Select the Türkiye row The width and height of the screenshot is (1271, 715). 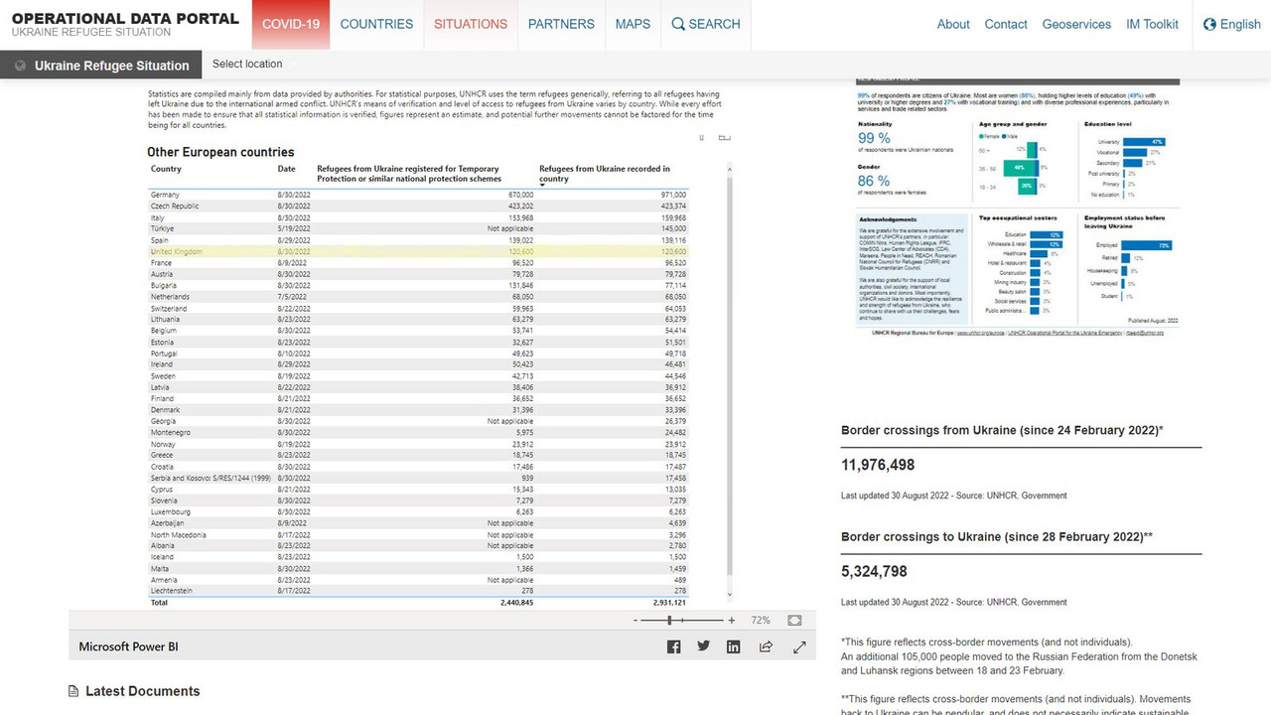[x=417, y=228]
